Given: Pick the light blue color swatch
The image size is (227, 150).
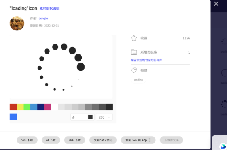Looking at the screenshot, I should [x=34, y=107].
